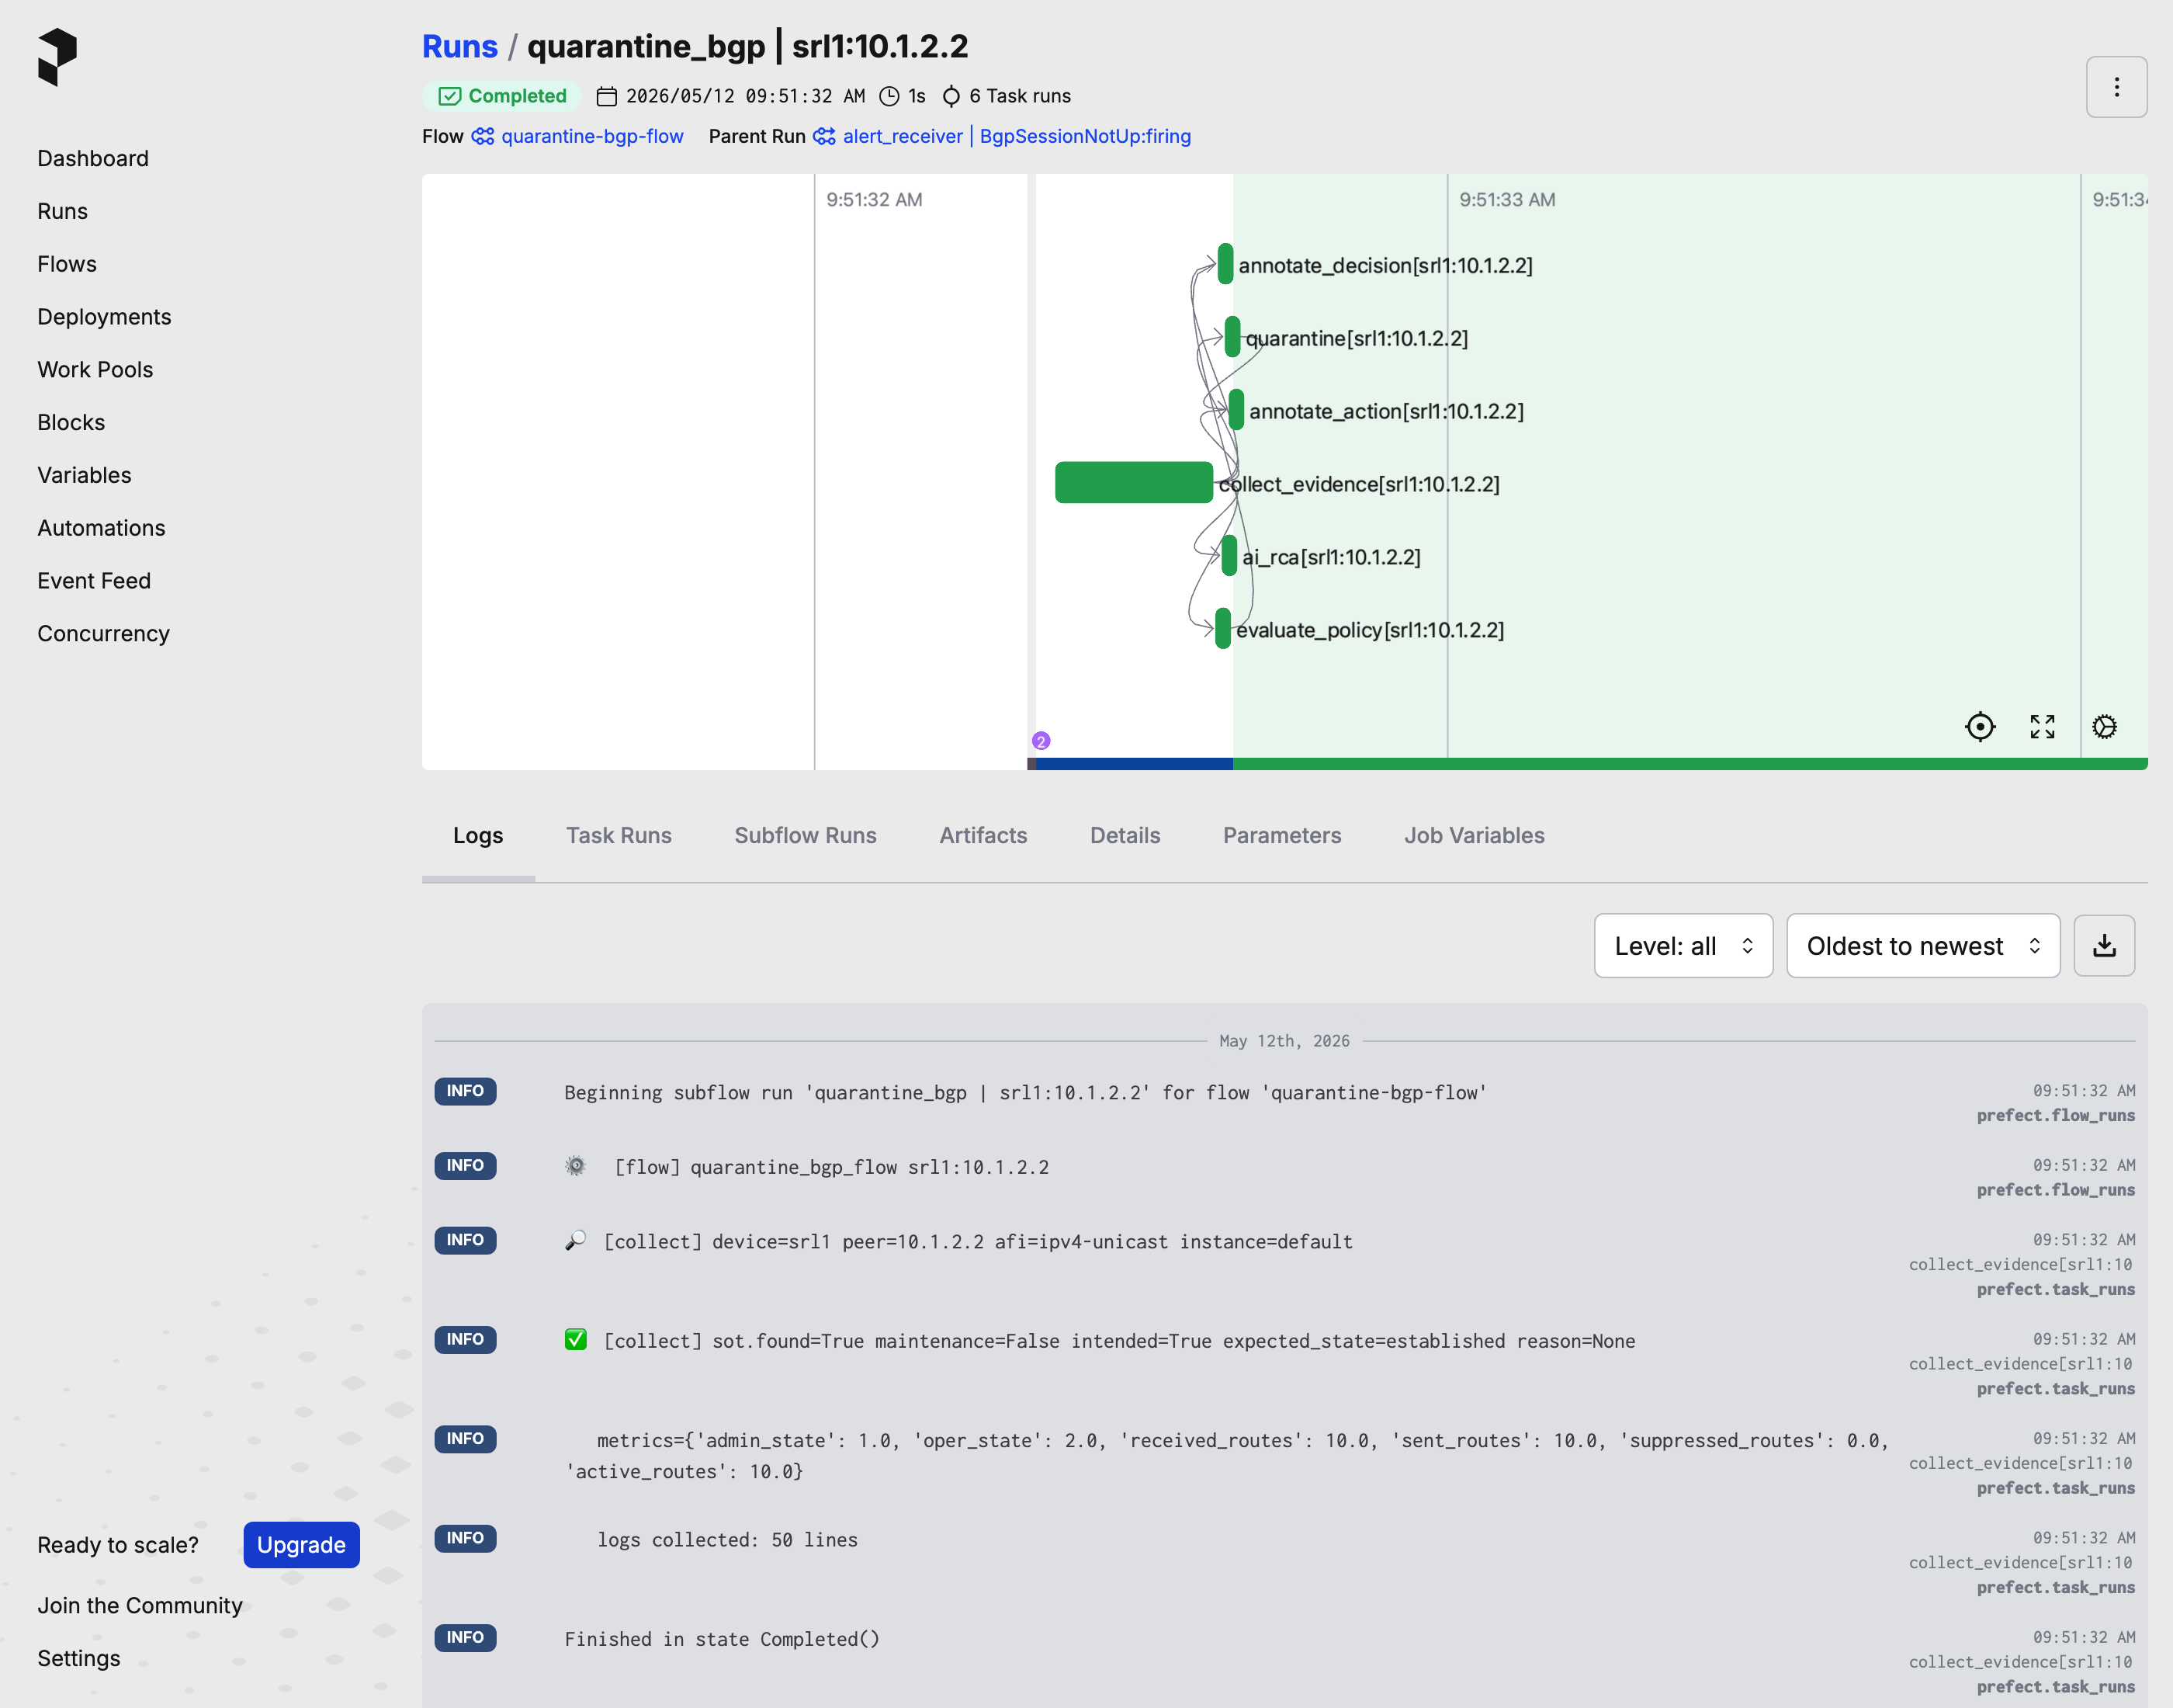The height and width of the screenshot is (1708, 2173).
Task: Click the Completed status badge
Action: 503,96
